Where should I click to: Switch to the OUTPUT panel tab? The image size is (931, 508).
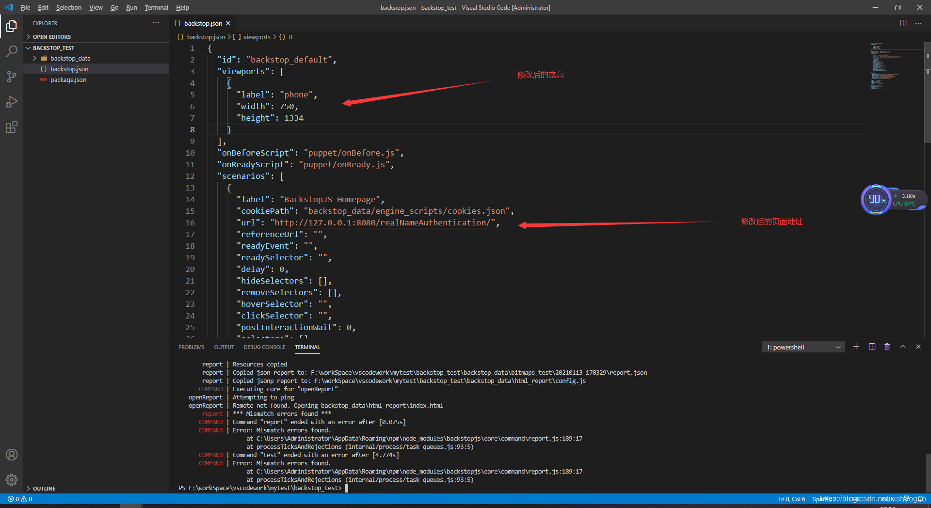[x=224, y=347]
